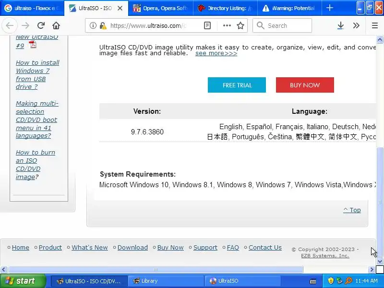The width and height of the screenshot is (384, 288).
Task: Open the Firefox home page
Action: point(56,25)
